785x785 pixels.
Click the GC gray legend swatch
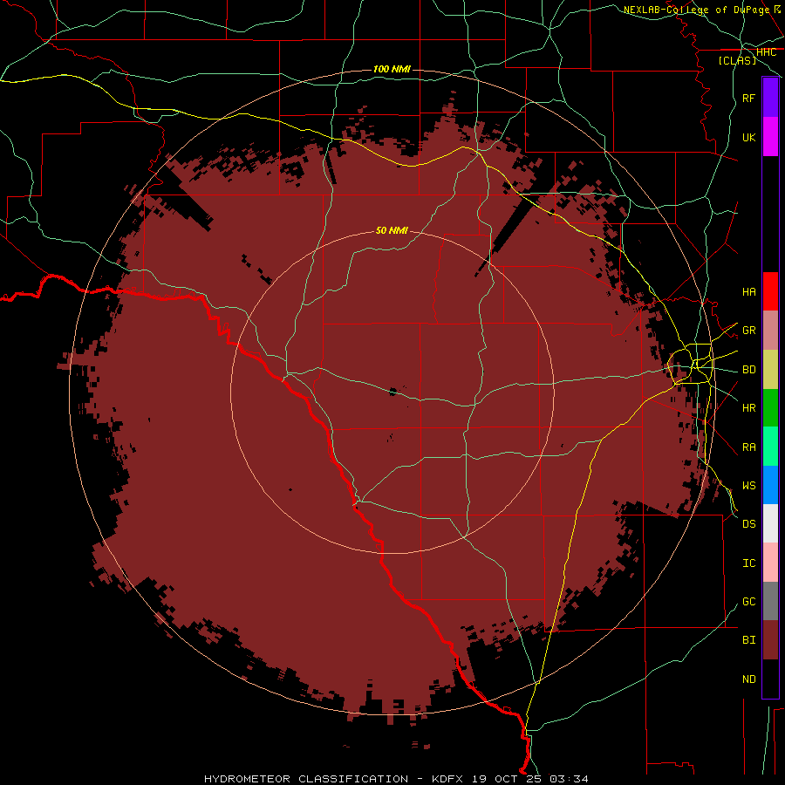(770, 601)
